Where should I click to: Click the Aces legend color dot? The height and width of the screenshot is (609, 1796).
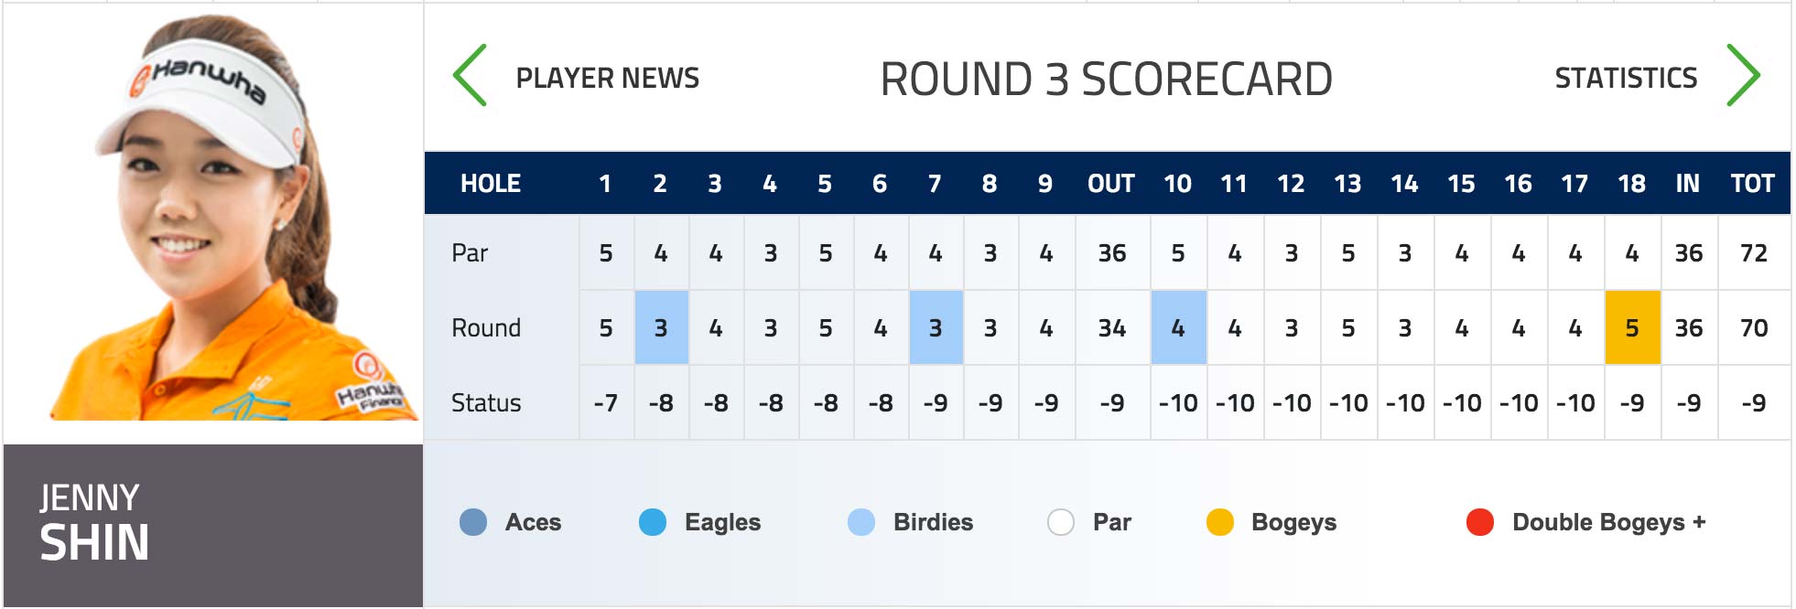click(473, 522)
